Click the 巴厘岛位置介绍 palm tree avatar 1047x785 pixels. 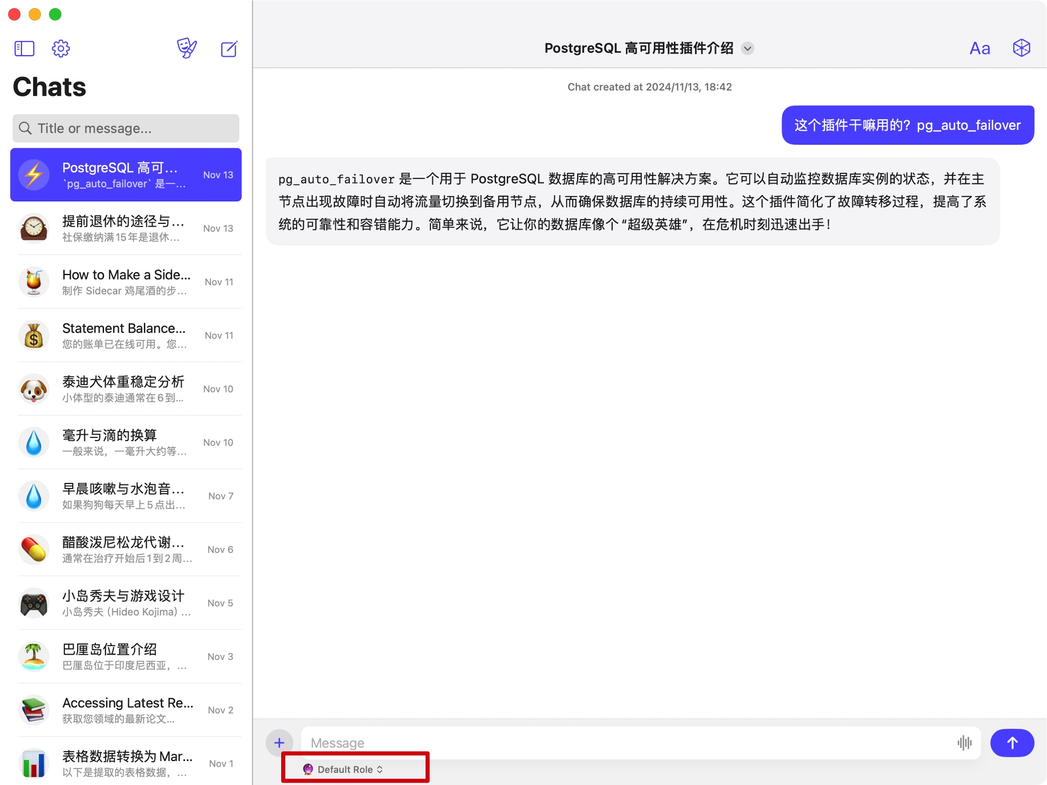coord(34,657)
